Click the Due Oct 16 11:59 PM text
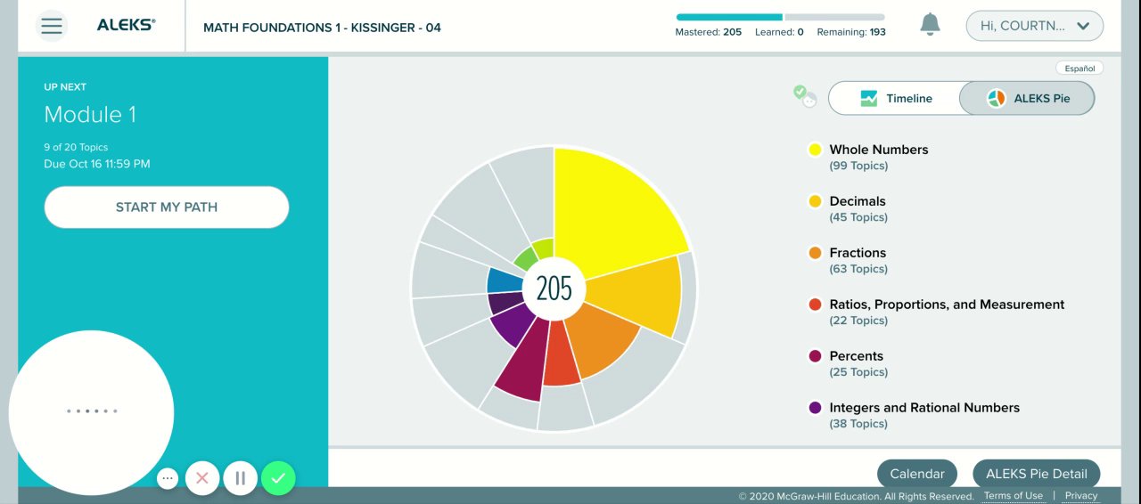The image size is (1141, 504). [97, 164]
